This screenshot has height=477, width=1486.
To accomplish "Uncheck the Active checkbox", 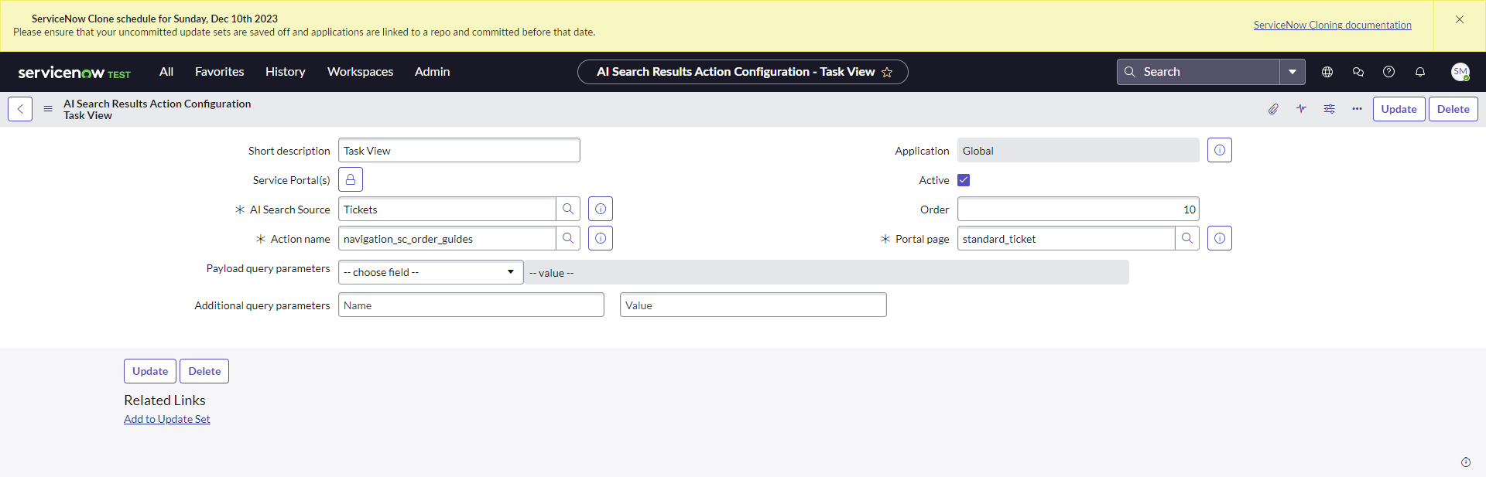I will (x=964, y=180).
